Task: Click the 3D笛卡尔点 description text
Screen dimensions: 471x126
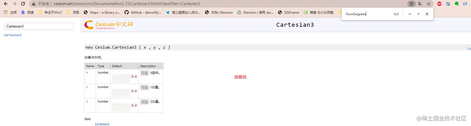Action: pyautogui.click(x=93, y=58)
